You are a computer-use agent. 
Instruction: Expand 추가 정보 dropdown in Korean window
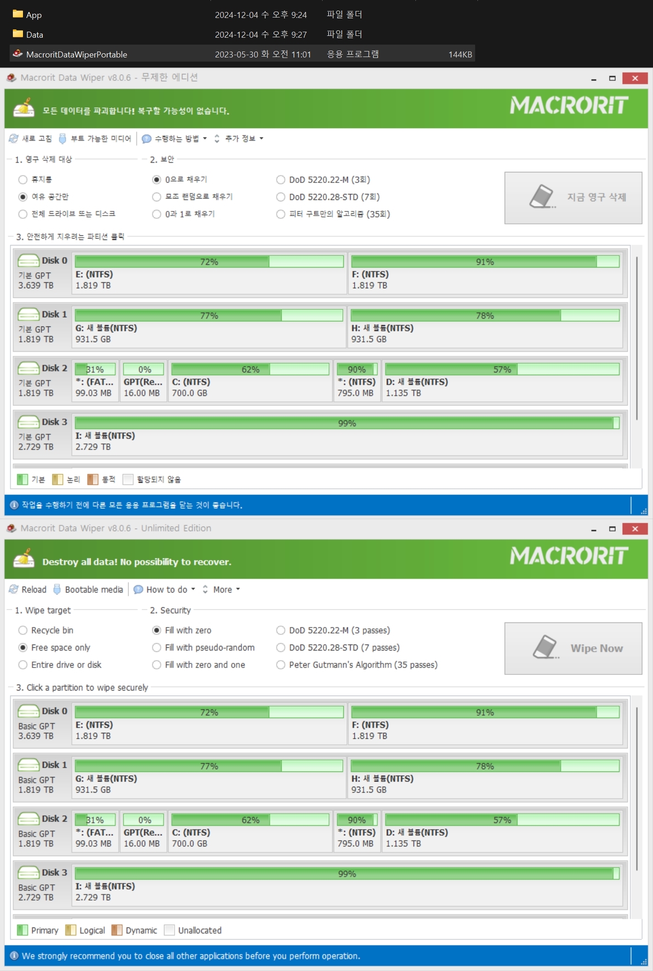[x=239, y=138]
